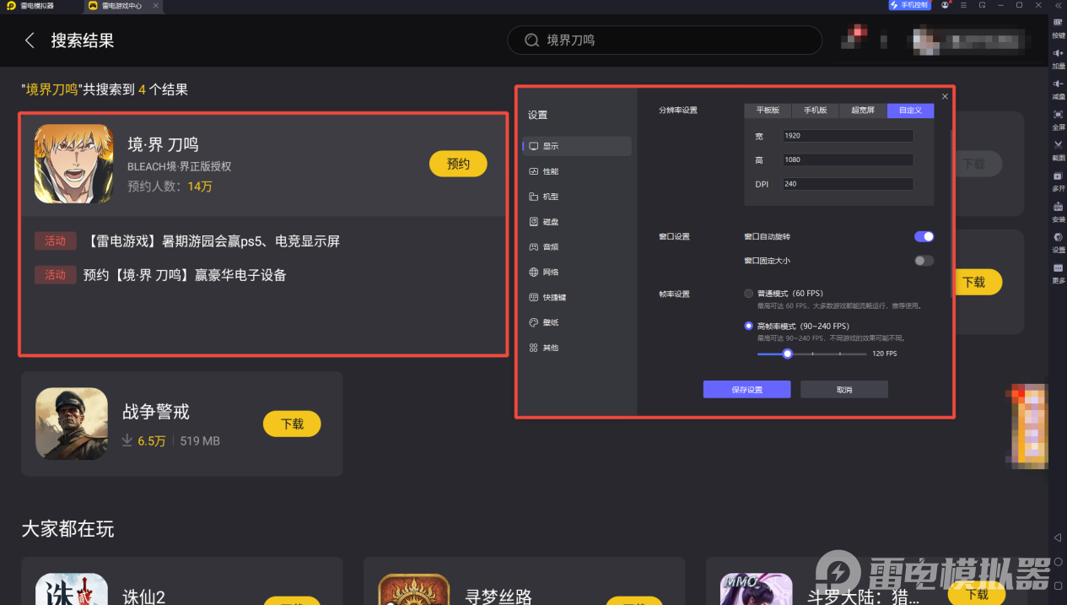Switch to the 平板版 resolution tab
Viewport: 1067px width, 605px height.
[767, 110]
